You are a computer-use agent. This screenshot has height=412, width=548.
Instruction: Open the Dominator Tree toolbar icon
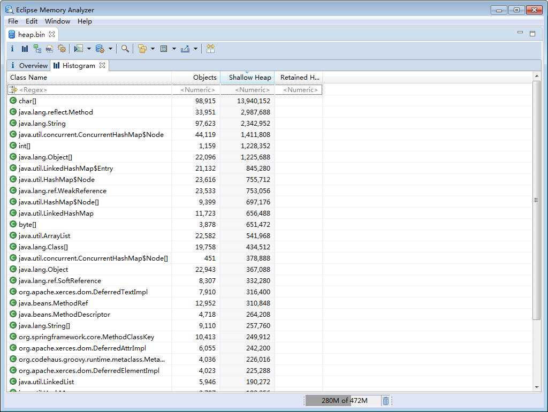tap(37, 49)
